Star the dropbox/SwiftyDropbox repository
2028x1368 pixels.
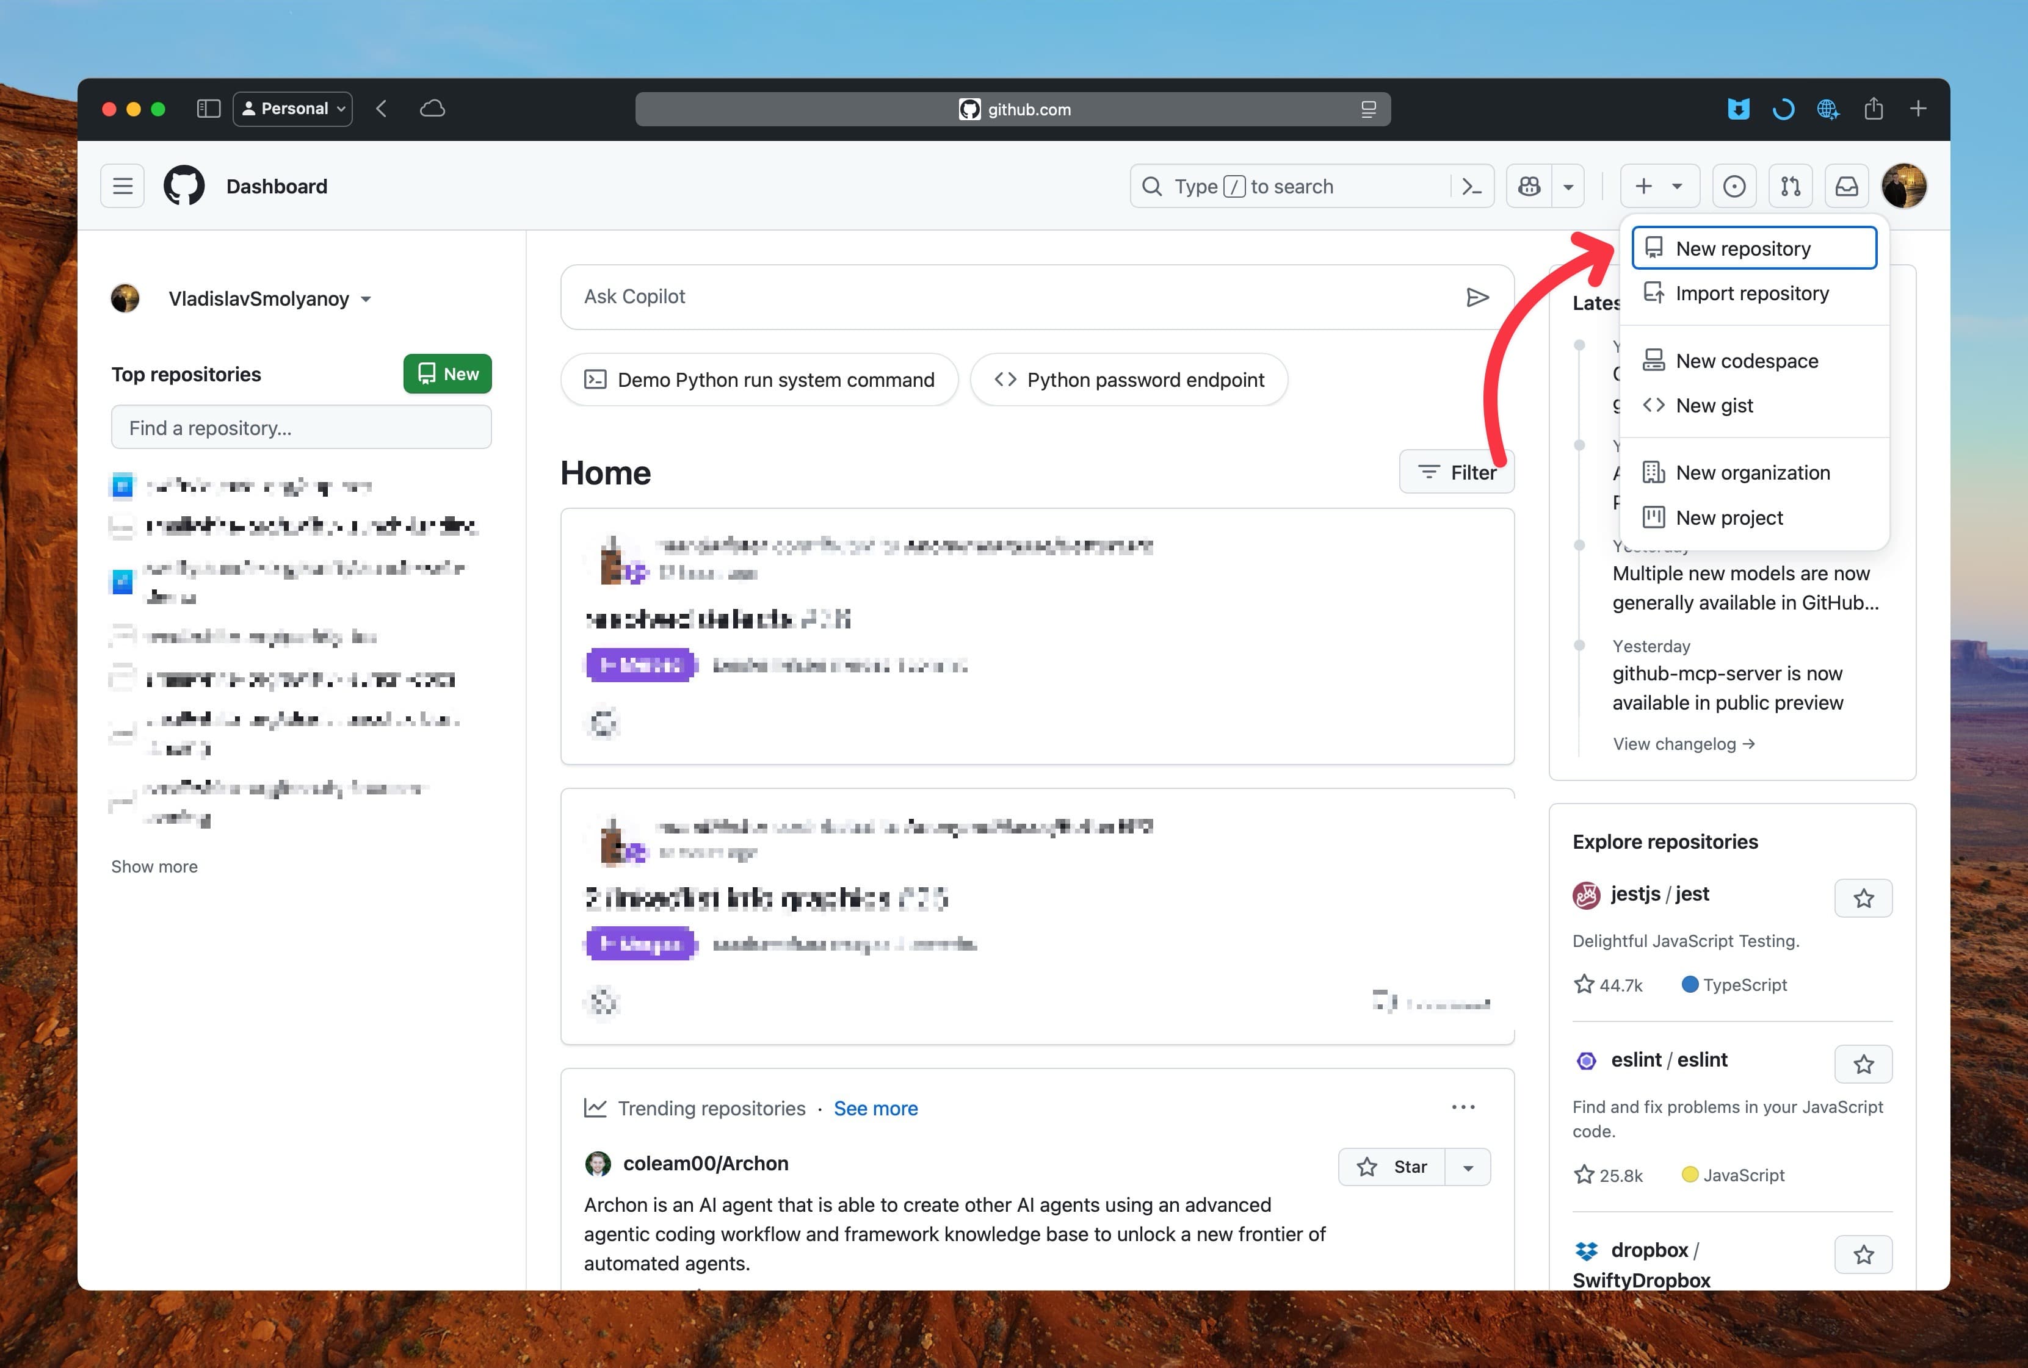[1863, 1255]
